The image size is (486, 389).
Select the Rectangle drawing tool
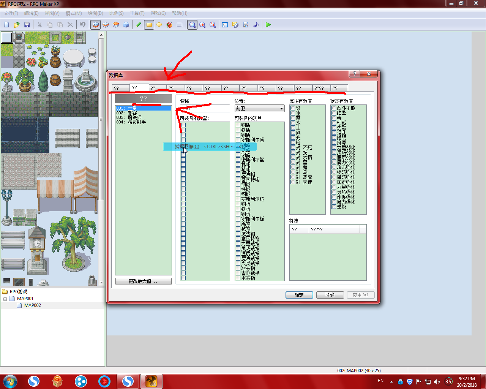pos(149,25)
